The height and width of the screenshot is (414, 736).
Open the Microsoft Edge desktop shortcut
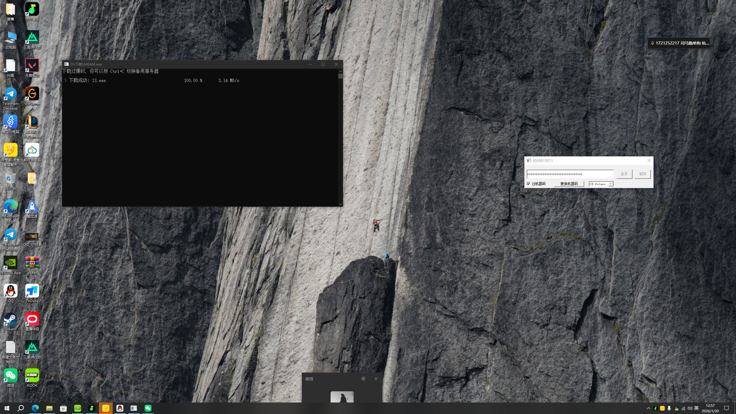10,210
